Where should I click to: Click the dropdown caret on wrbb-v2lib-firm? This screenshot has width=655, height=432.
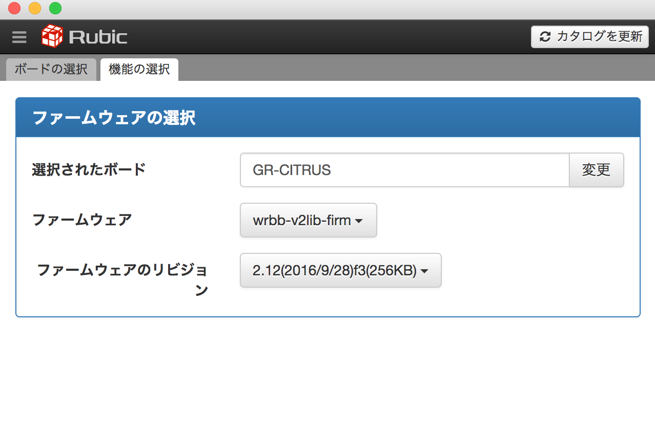359,221
